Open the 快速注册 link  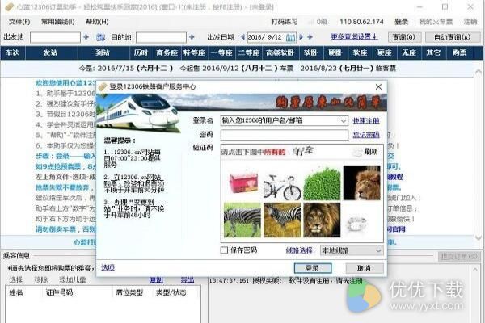point(366,120)
